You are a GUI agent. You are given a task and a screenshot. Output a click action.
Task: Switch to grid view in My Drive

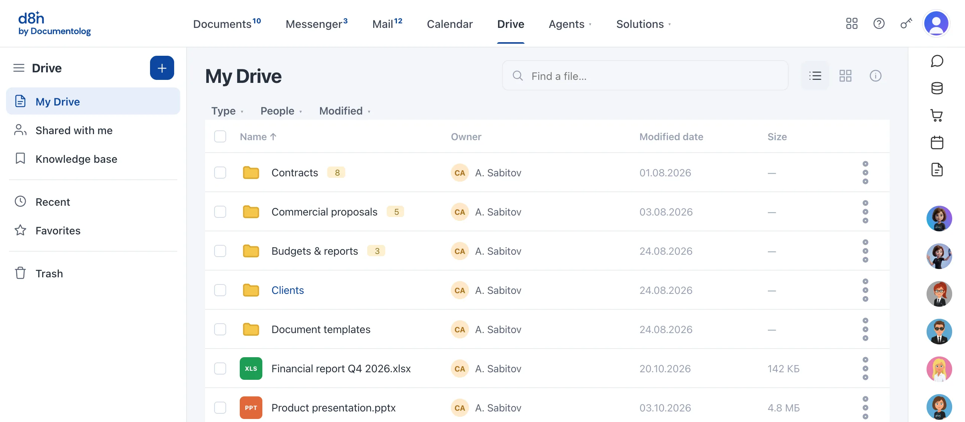846,76
